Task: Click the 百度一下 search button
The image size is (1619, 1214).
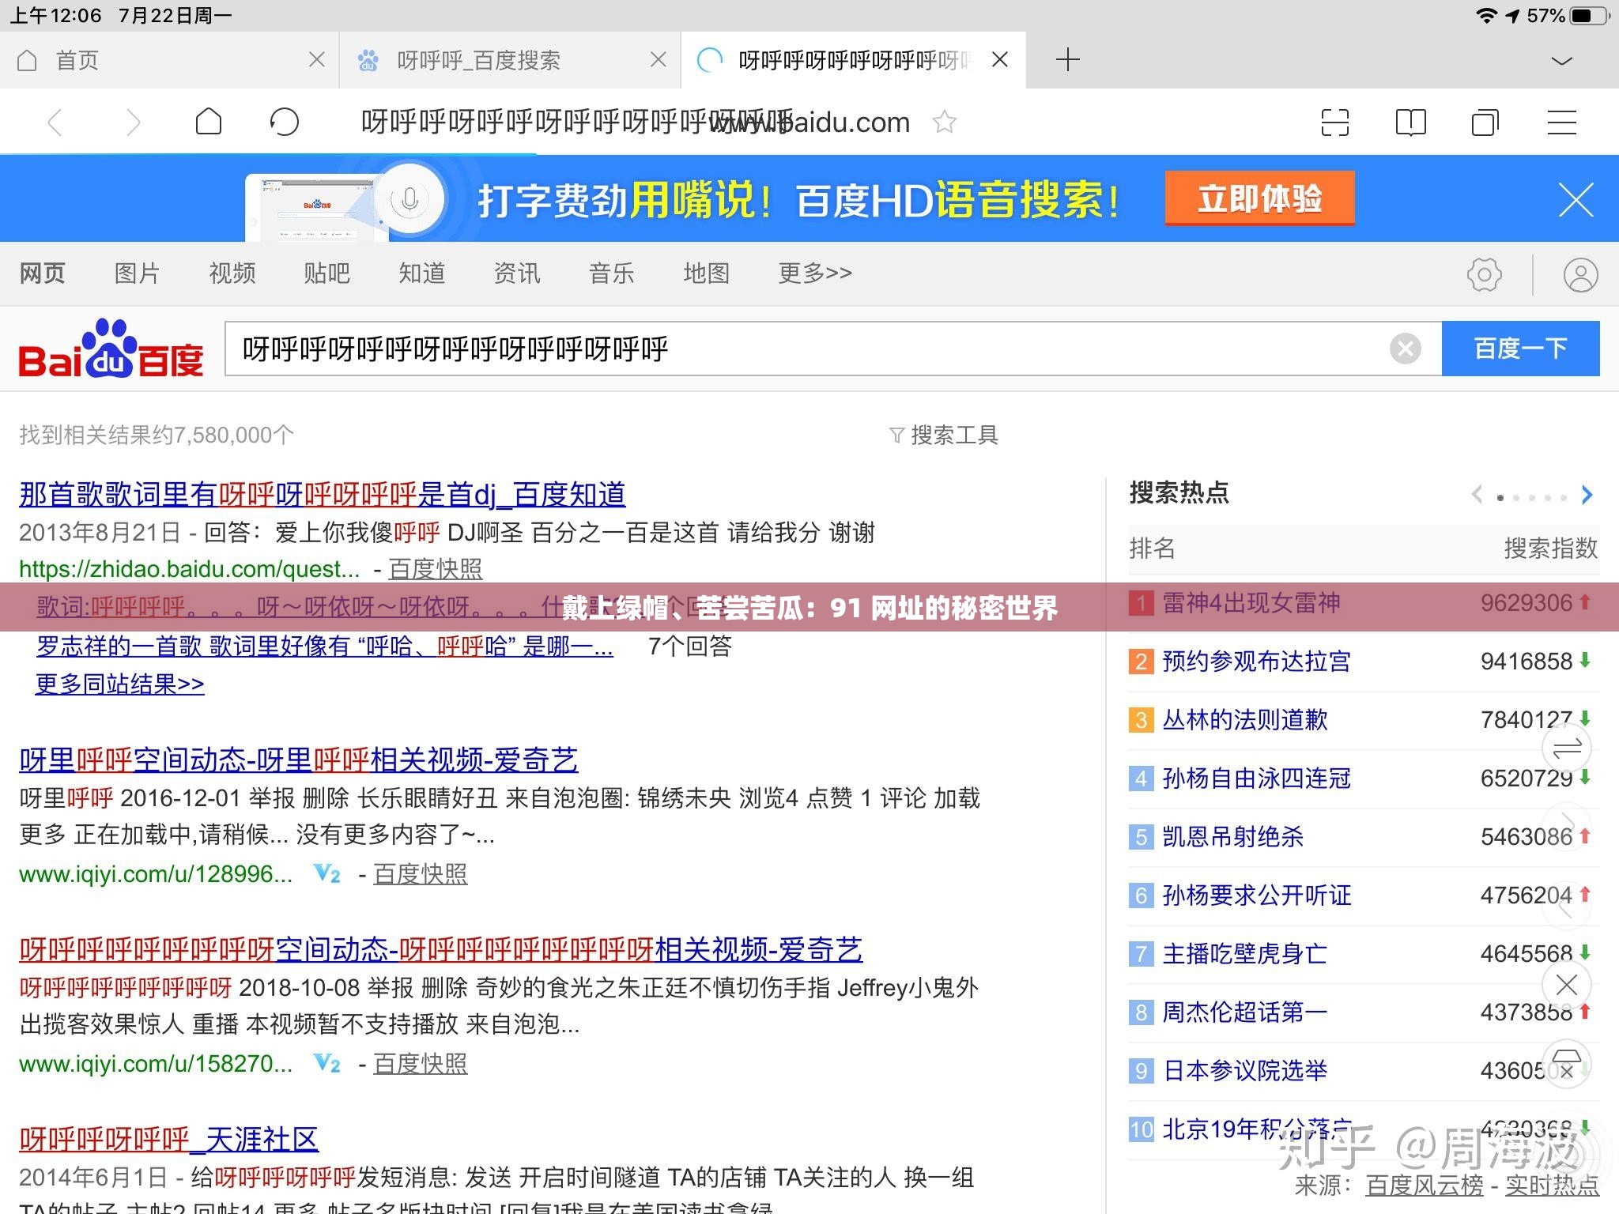Action: tap(1522, 349)
